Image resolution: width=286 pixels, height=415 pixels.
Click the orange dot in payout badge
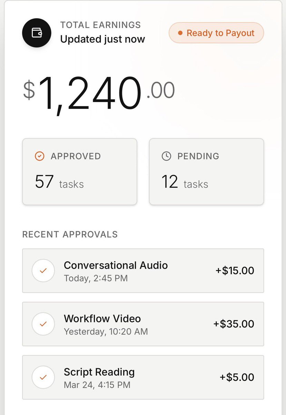point(180,34)
